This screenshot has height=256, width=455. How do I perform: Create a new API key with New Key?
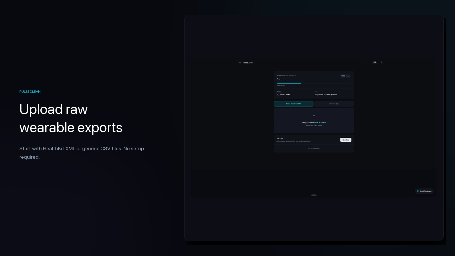[346, 140]
